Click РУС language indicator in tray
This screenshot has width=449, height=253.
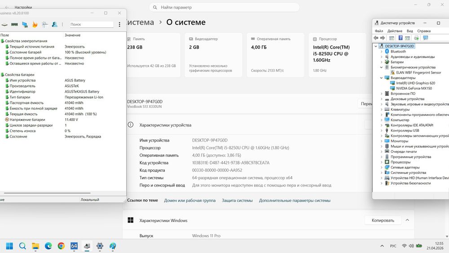(393, 246)
